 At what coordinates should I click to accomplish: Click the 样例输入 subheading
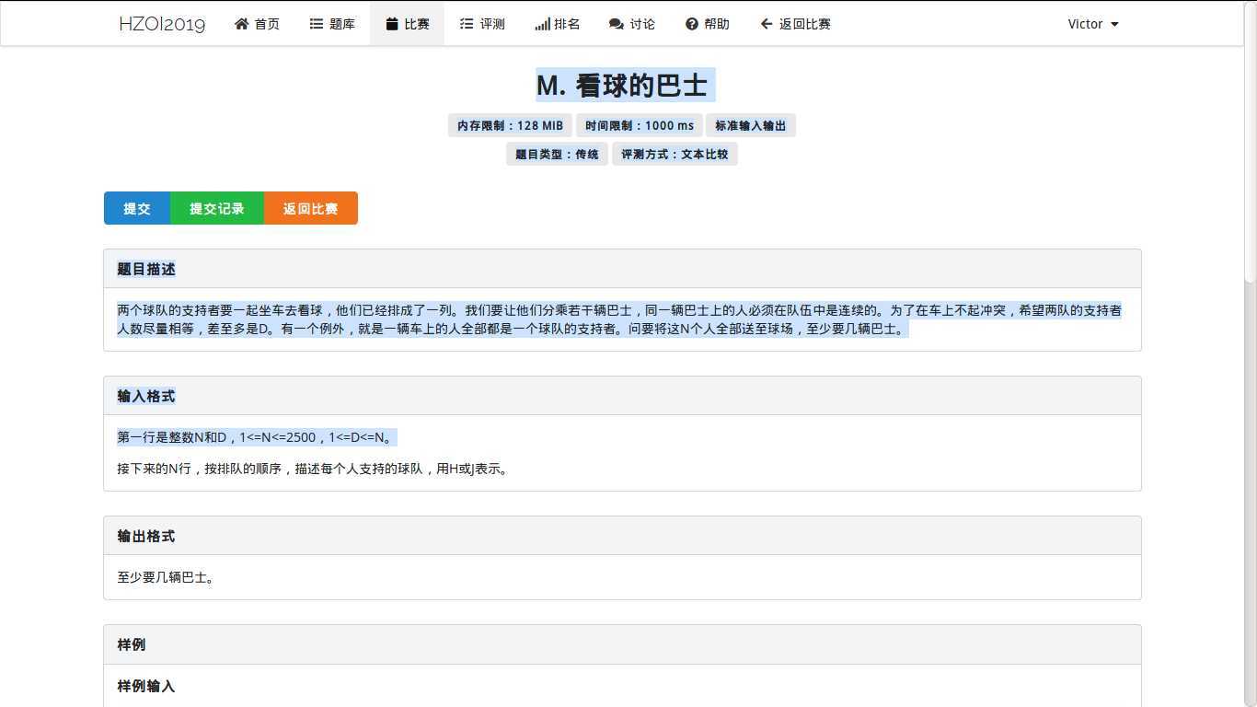pyautogui.click(x=146, y=686)
